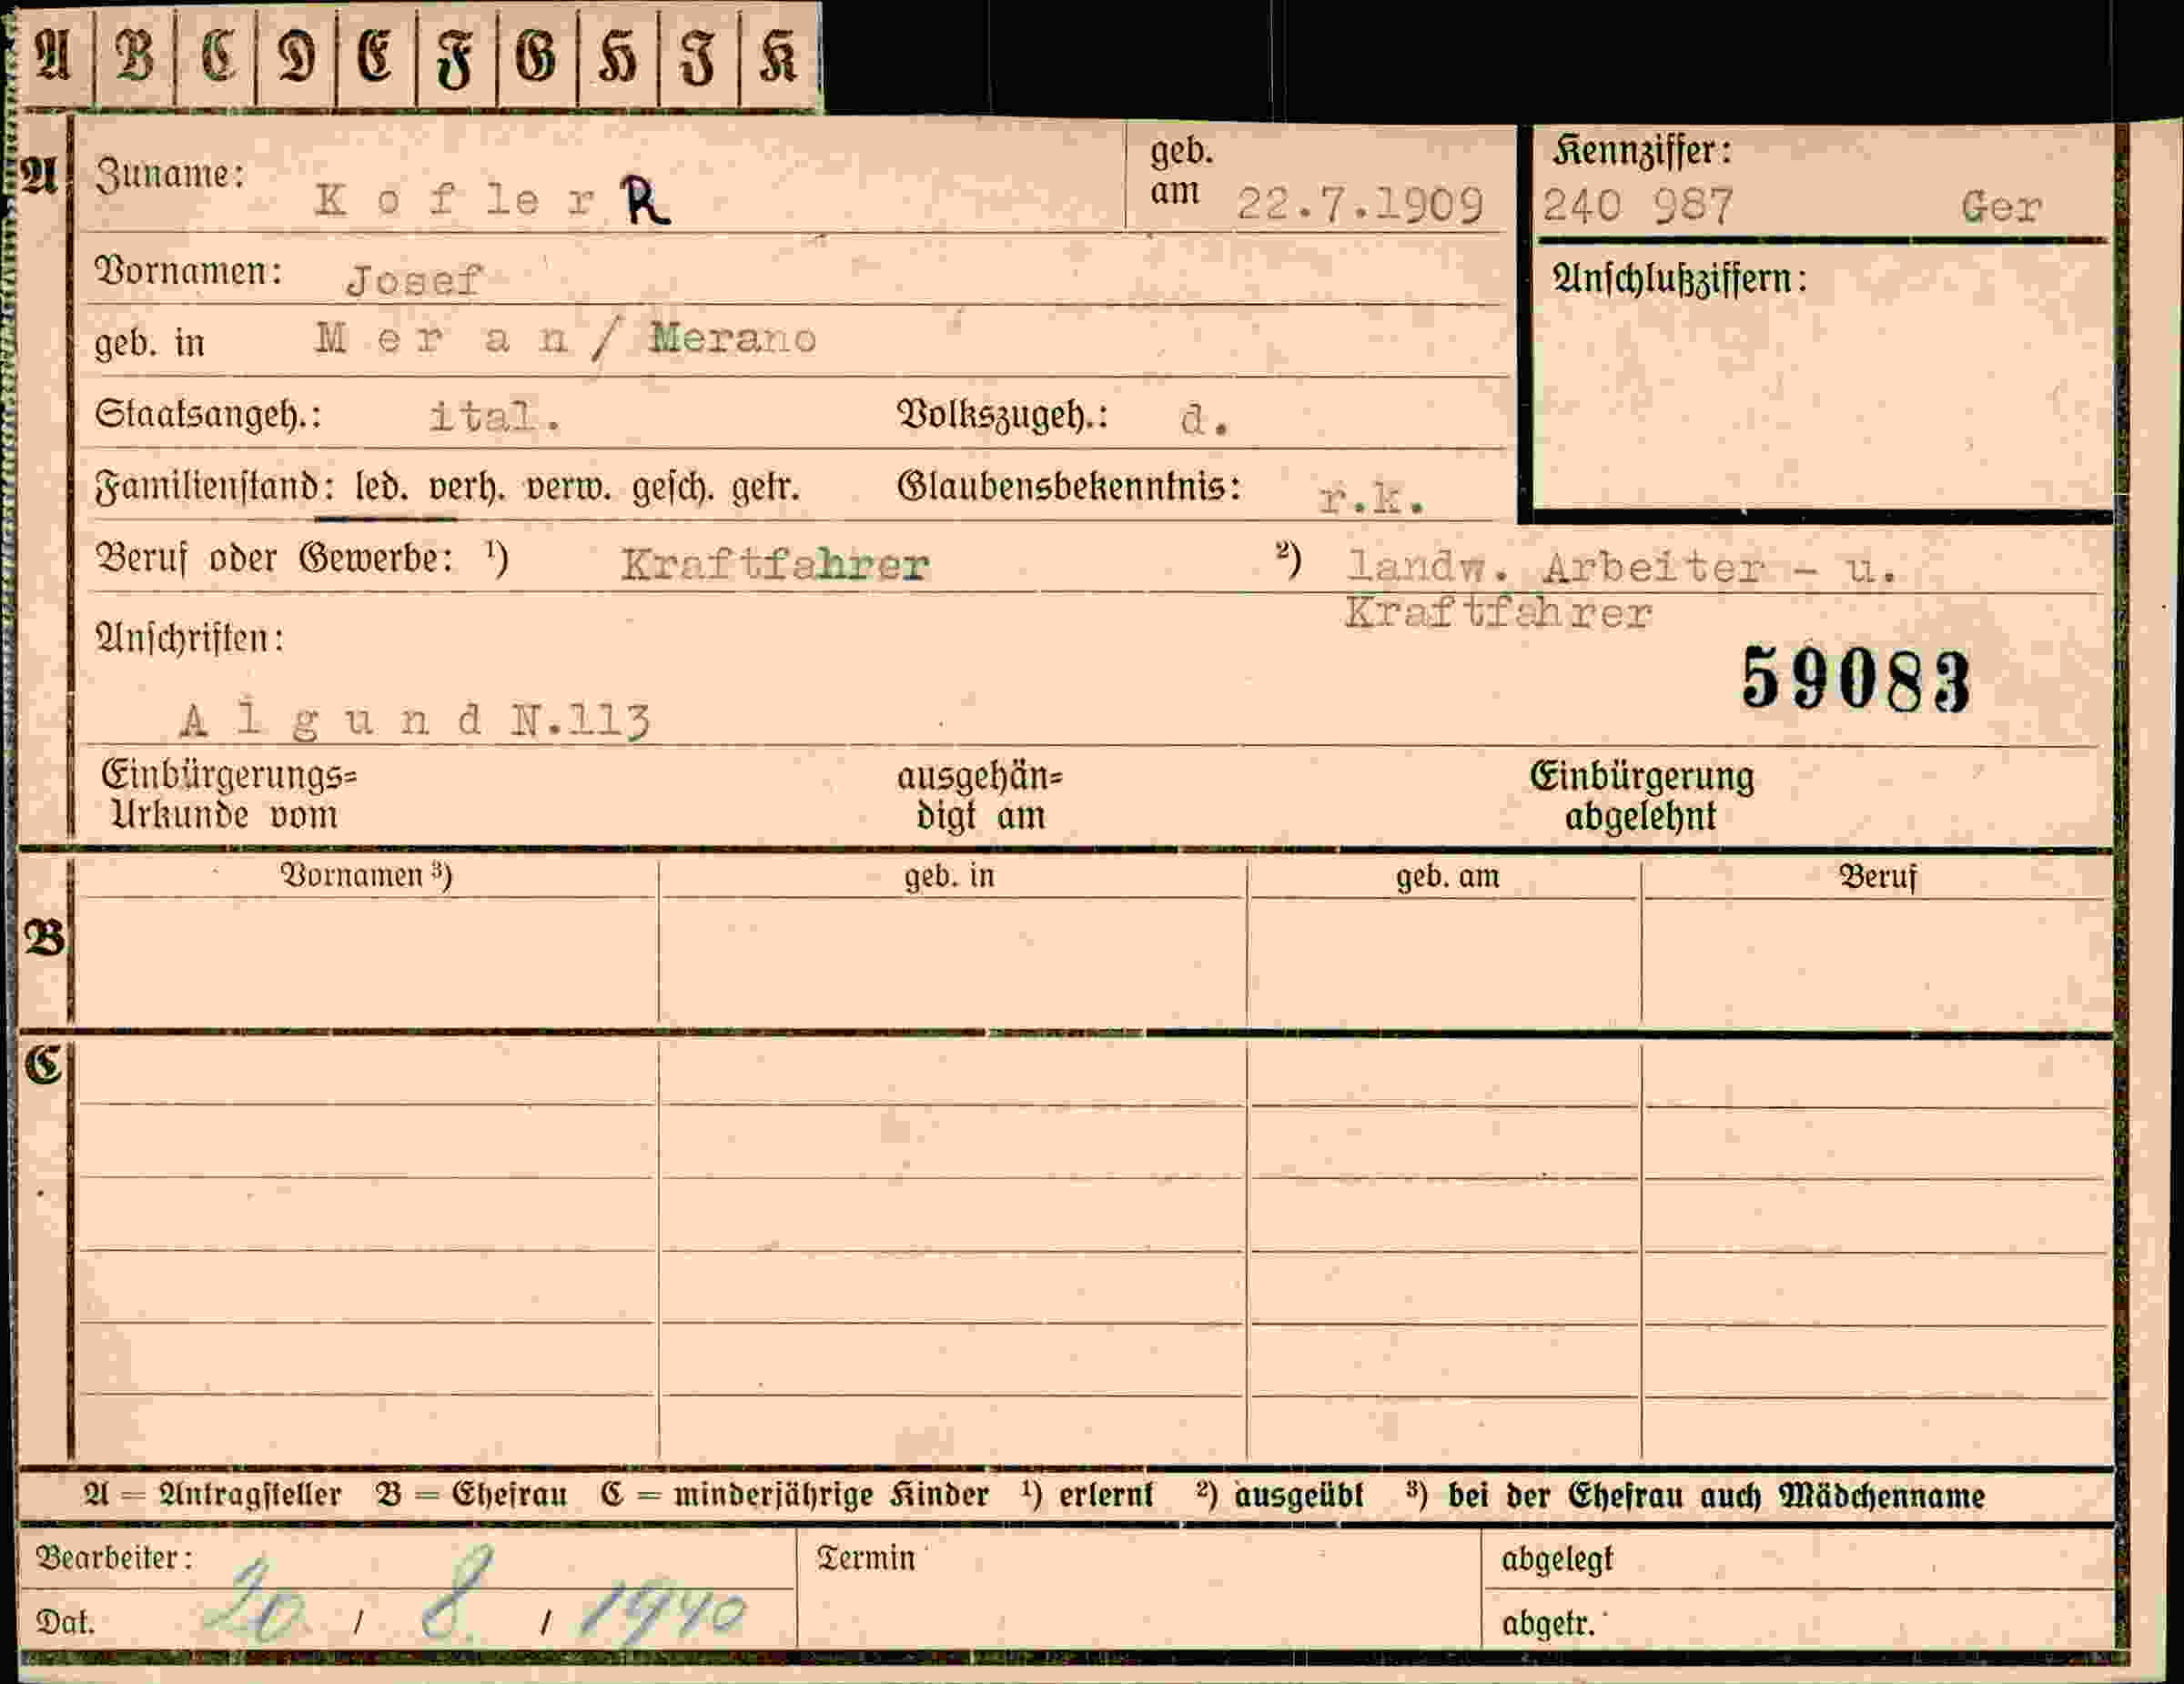
Task: Click the 'Volkszugeh.:' label
Action: (x=1003, y=414)
